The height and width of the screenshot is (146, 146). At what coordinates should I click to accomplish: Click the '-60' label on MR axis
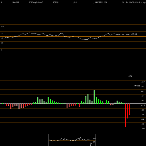(x=142, y=119)
